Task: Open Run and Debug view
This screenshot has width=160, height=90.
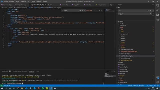Action: [157, 10]
